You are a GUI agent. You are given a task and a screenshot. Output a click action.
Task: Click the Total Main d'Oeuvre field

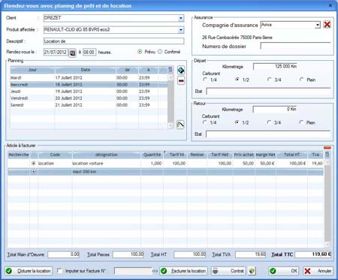(x=64, y=254)
